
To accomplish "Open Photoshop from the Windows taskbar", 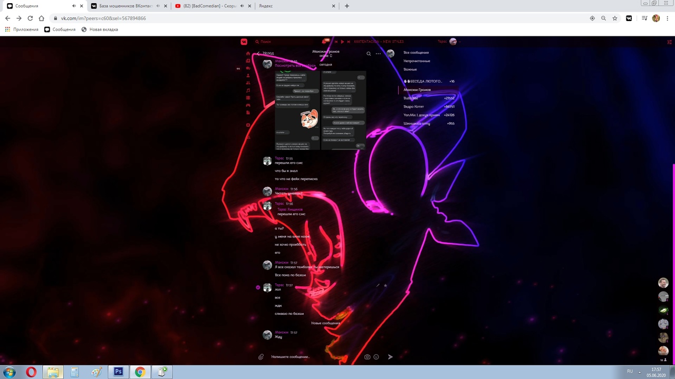I will coord(118,372).
